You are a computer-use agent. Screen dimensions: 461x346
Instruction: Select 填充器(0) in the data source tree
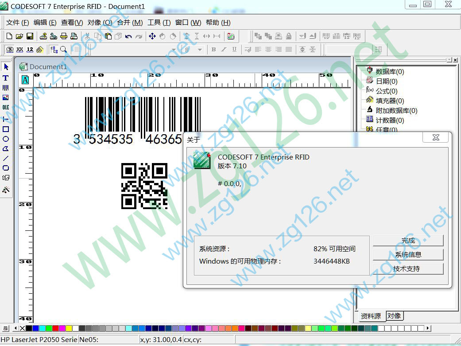click(390, 101)
